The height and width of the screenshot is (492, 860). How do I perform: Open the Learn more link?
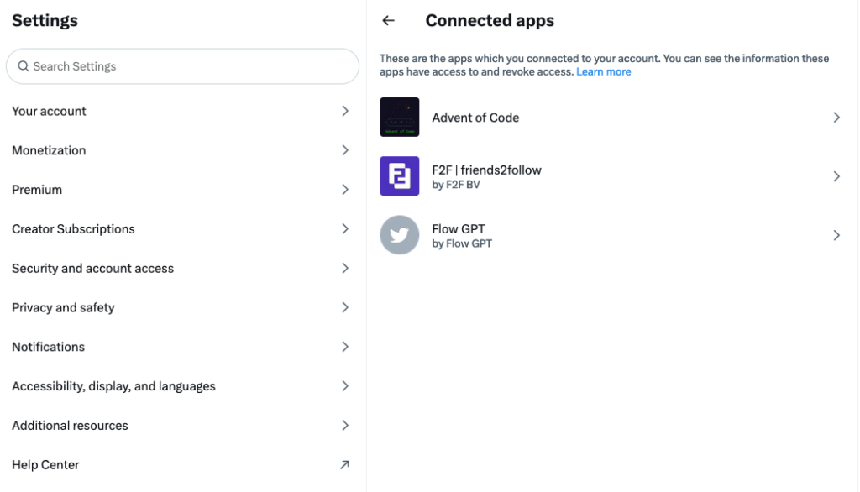click(x=603, y=72)
